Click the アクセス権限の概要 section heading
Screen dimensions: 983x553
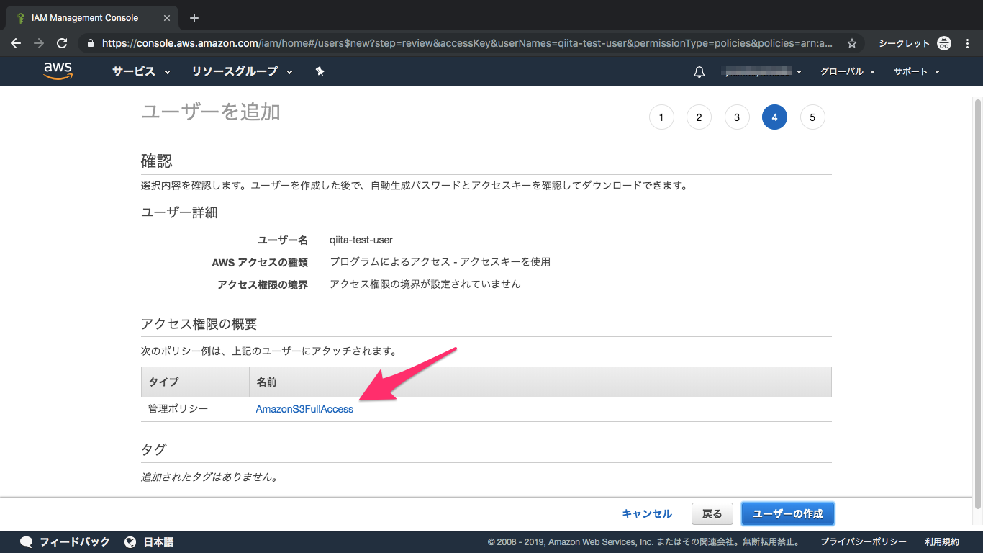[199, 324]
